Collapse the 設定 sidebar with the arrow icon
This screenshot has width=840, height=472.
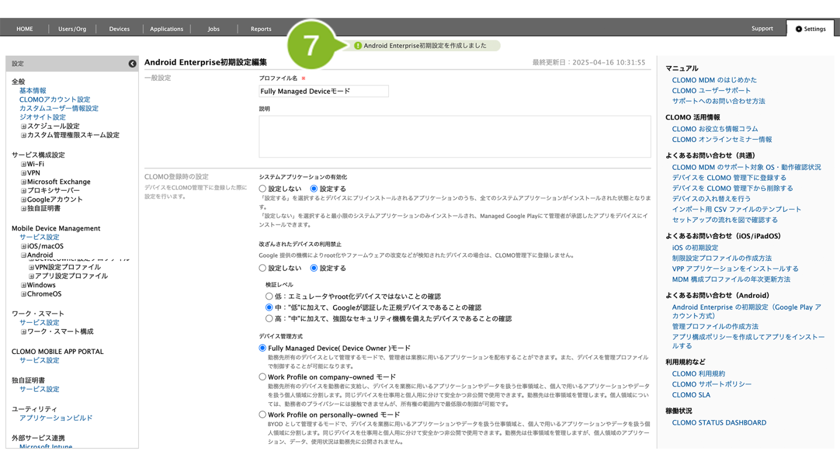click(x=132, y=64)
